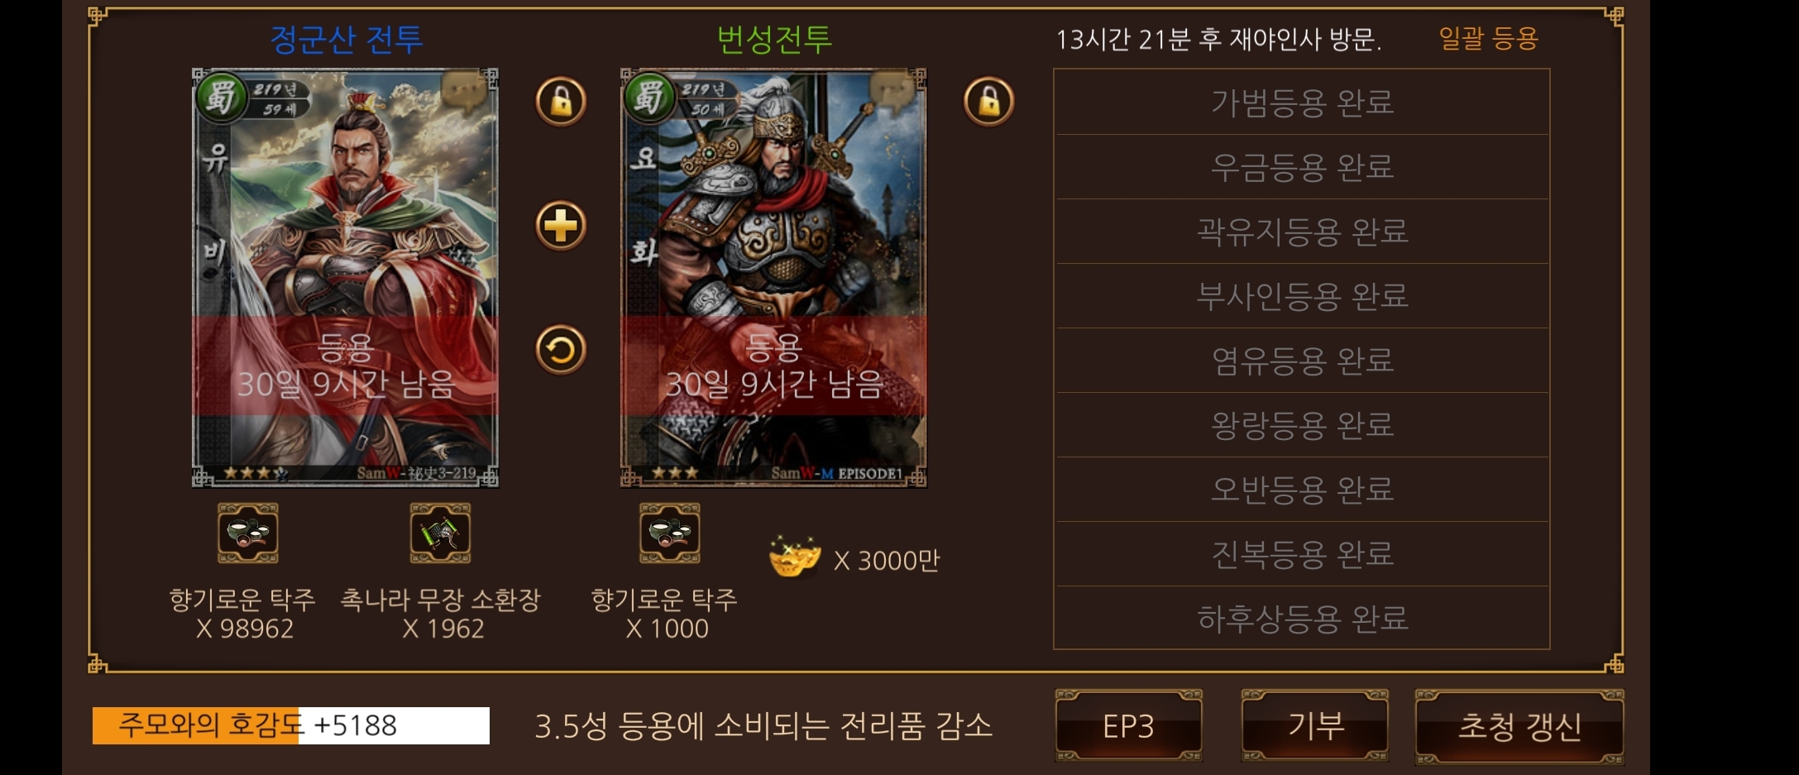Select the 요화 general card
1799x775 pixels.
pos(773,278)
